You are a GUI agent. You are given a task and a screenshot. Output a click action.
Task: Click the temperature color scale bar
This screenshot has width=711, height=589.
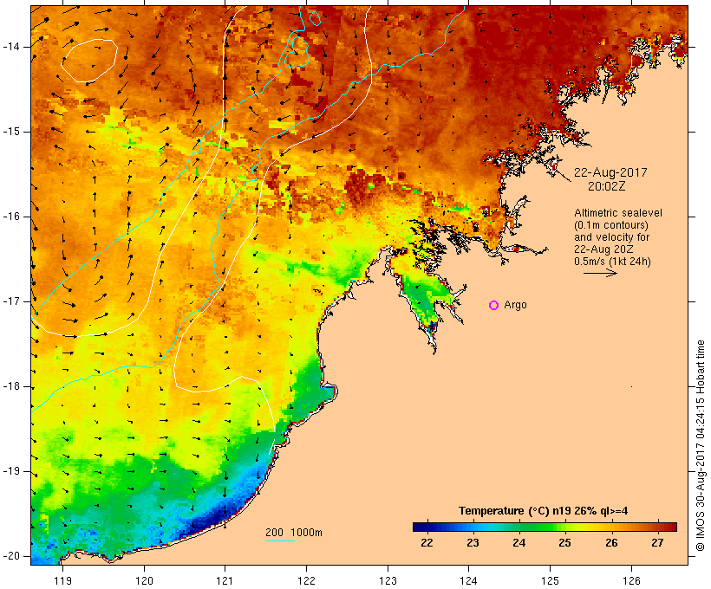[545, 527]
